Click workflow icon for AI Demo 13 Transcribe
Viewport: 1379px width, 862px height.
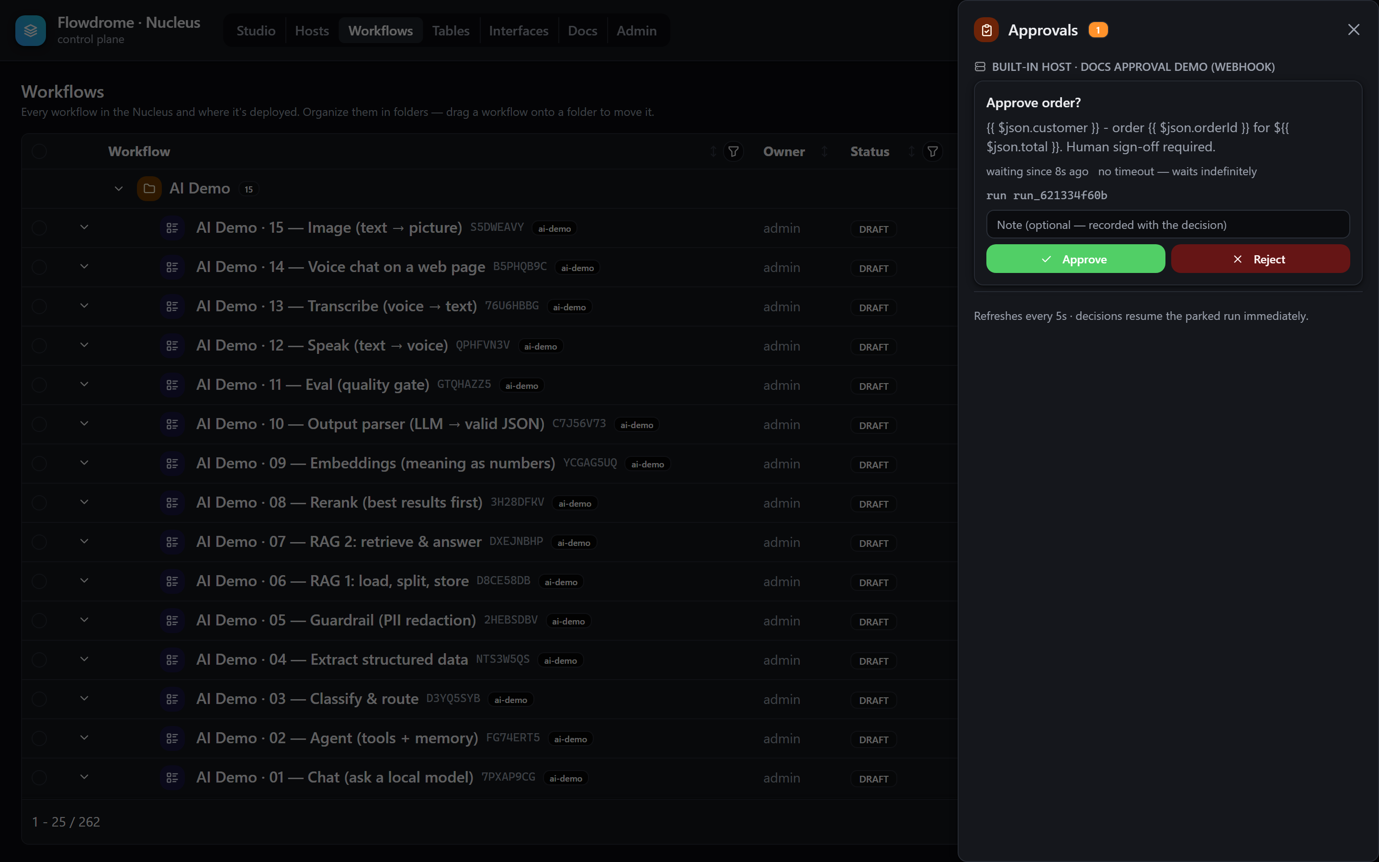tap(172, 306)
